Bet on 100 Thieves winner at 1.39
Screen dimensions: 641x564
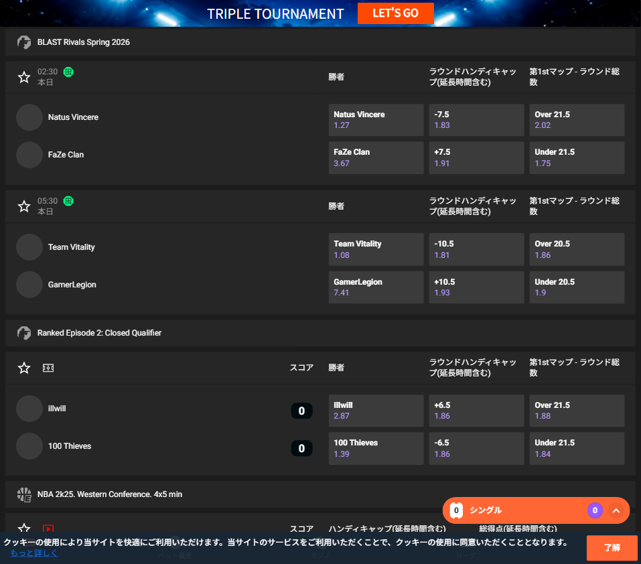(x=376, y=448)
